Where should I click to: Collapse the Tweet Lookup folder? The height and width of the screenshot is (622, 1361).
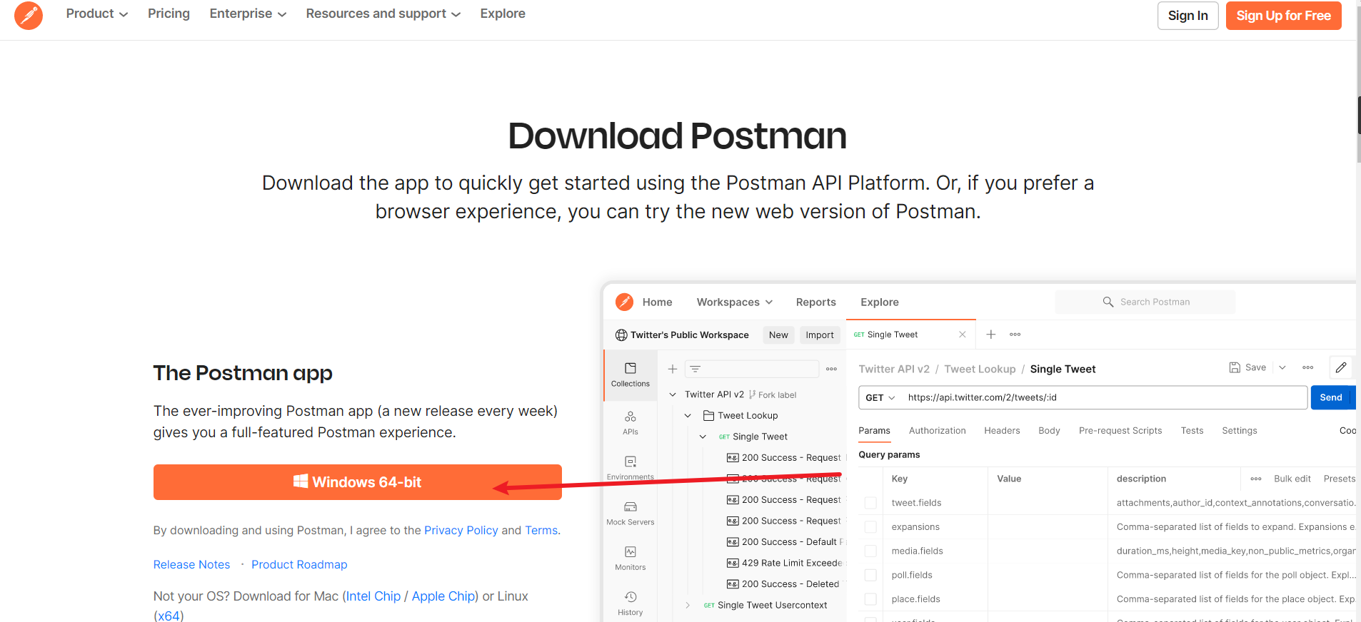[x=688, y=416]
